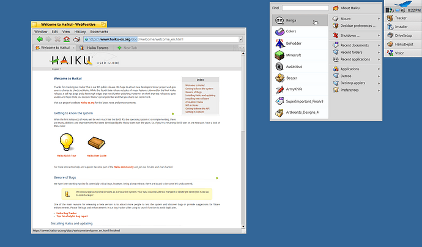Click scrollbar down arrow in WebPositive
This screenshot has height=247, width=422.
point(243,227)
